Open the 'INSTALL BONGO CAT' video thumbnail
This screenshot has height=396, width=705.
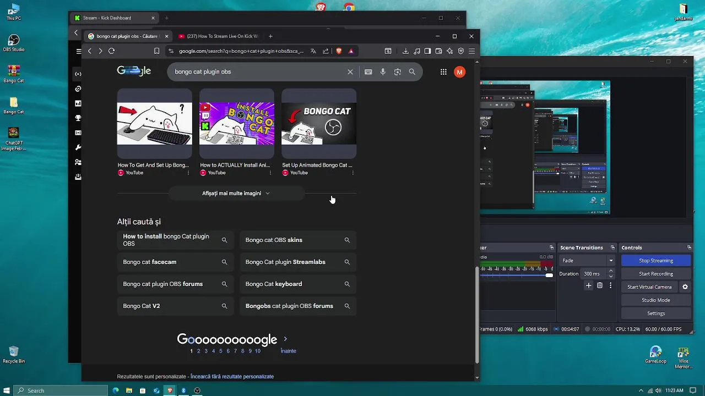coord(237,124)
